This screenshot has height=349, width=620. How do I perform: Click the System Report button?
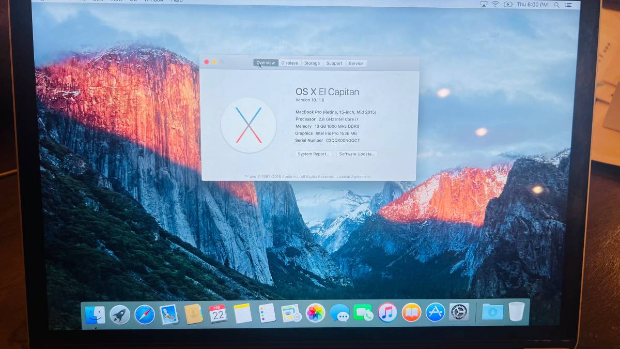pos(314,154)
